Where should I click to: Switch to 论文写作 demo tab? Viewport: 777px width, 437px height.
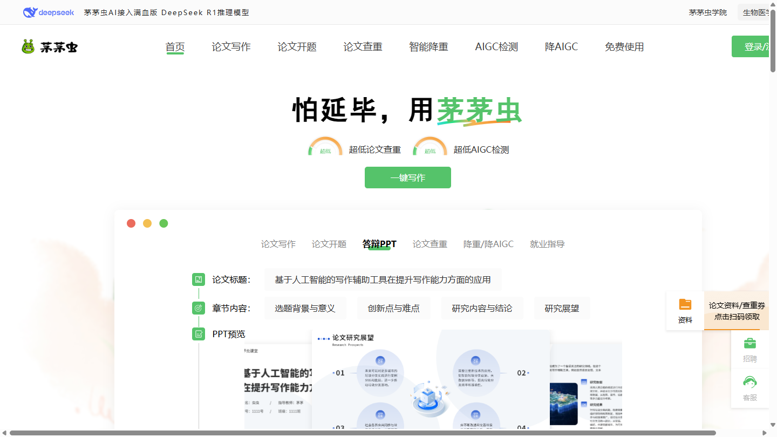pyautogui.click(x=278, y=244)
